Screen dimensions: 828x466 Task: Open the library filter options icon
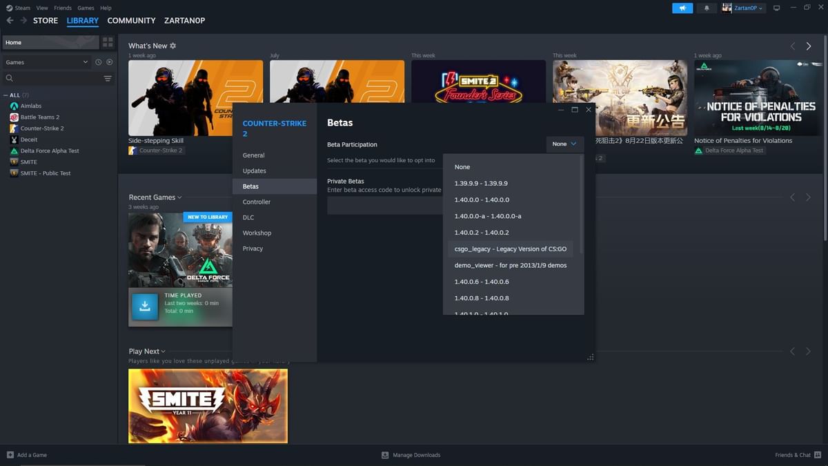(108, 78)
